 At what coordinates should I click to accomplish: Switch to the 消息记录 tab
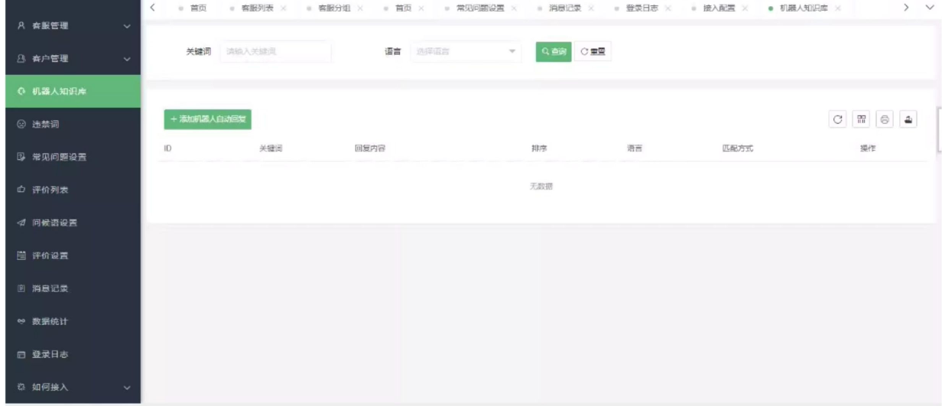[565, 8]
